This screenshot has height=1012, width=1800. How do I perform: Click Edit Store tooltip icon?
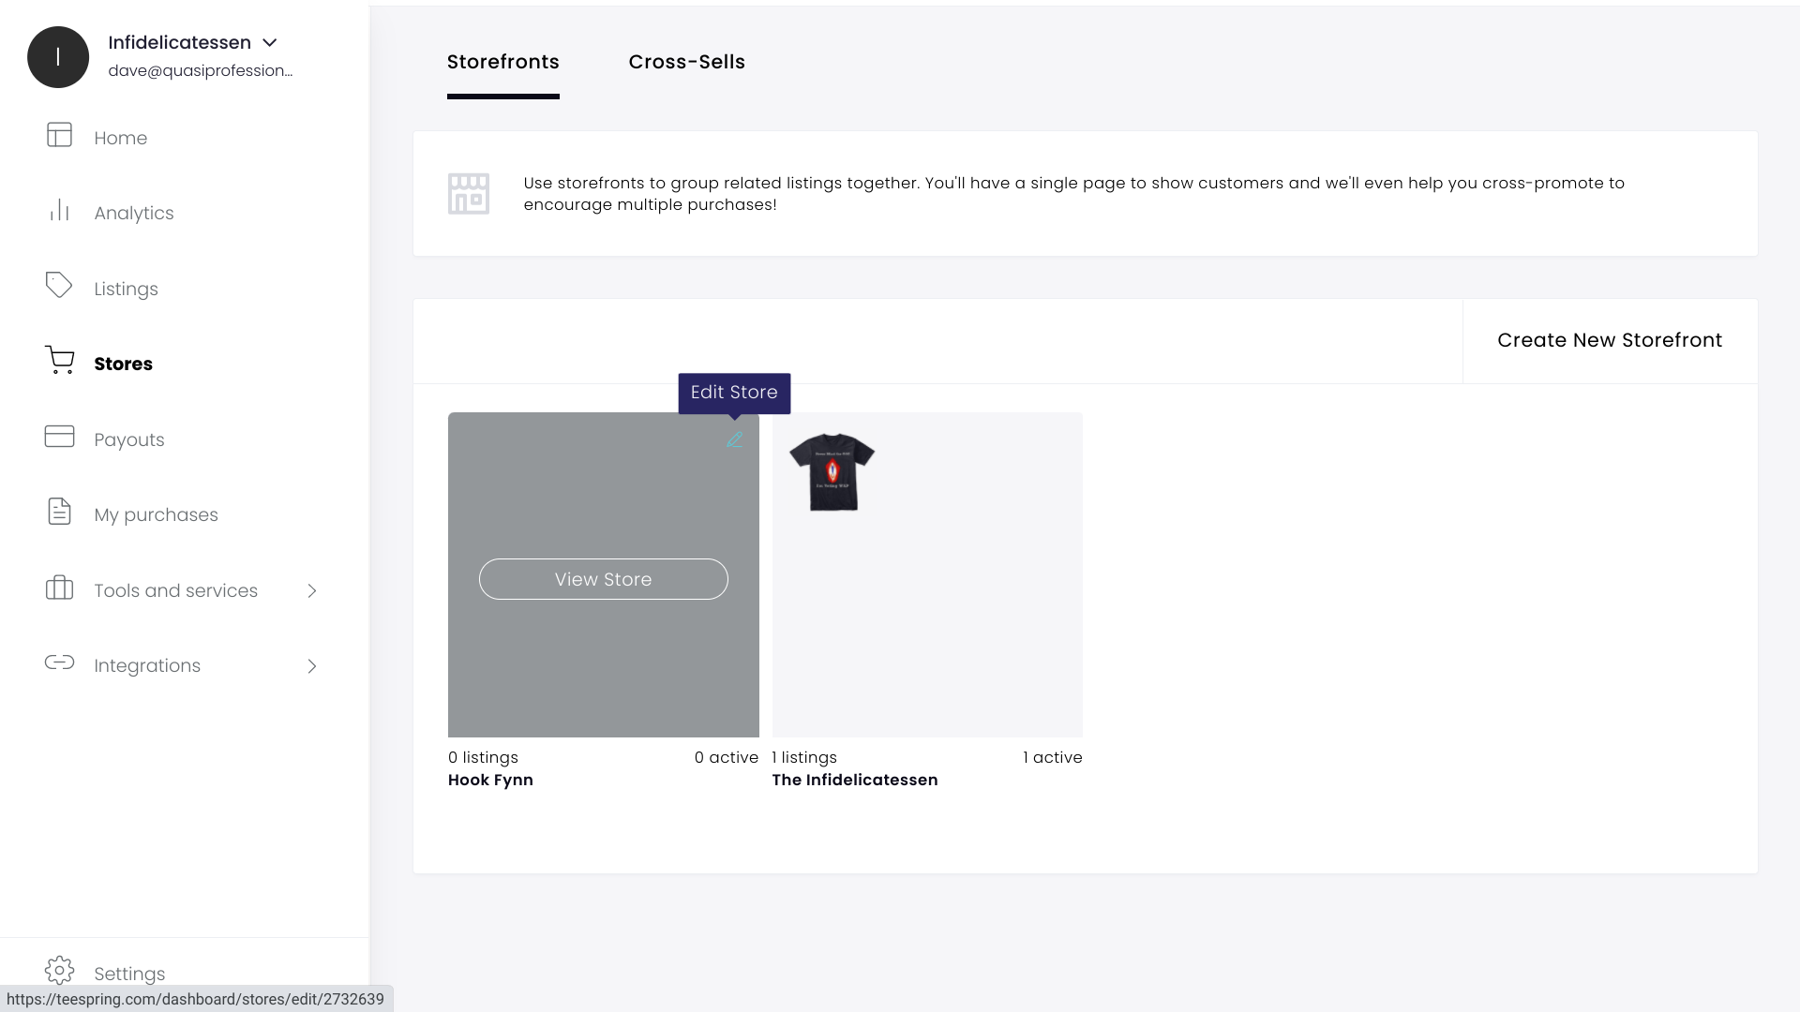pos(734,439)
